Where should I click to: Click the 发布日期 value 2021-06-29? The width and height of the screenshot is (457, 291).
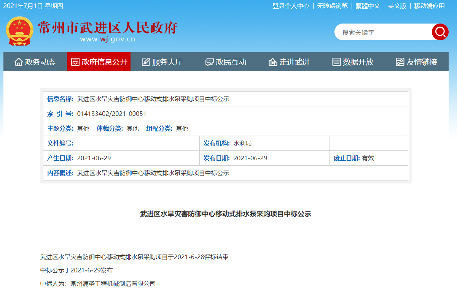tap(250, 158)
